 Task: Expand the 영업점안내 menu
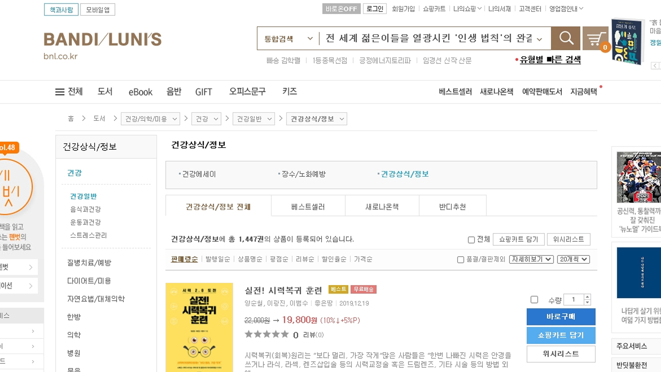coord(566,9)
